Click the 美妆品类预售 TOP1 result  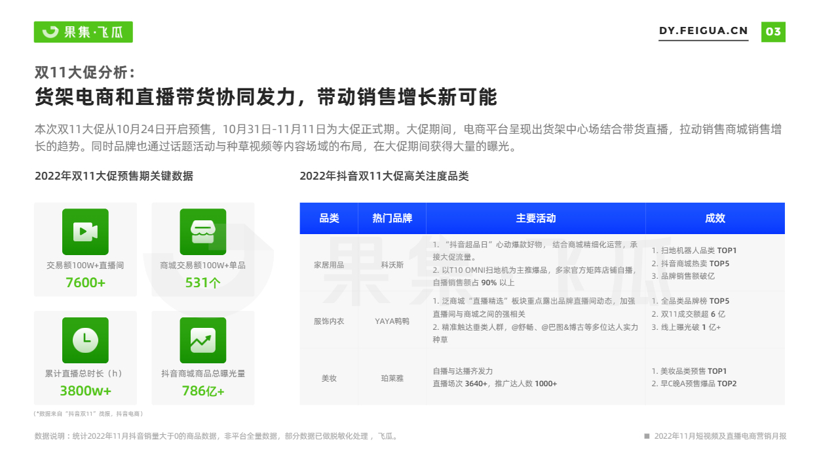pyautogui.click(x=689, y=371)
